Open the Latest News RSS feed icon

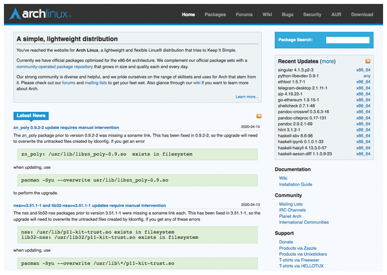click(x=259, y=116)
